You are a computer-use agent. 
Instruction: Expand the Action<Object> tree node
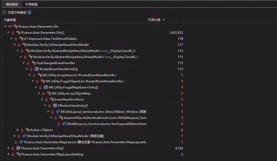click(x=18, y=130)
